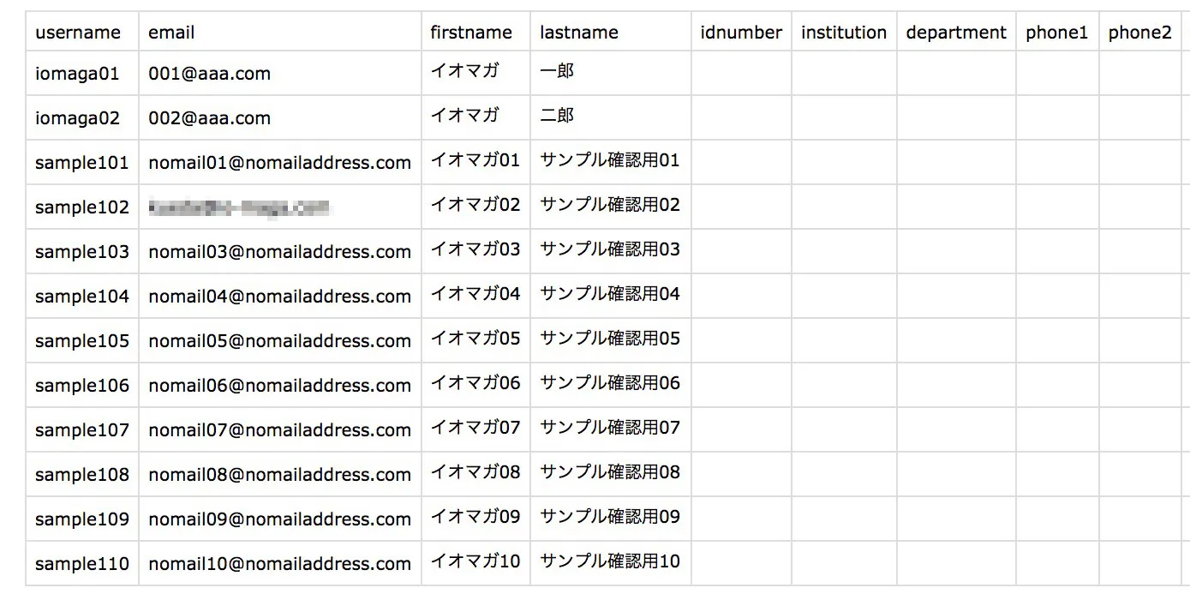Click the phone2 column header

(1139, 33)
